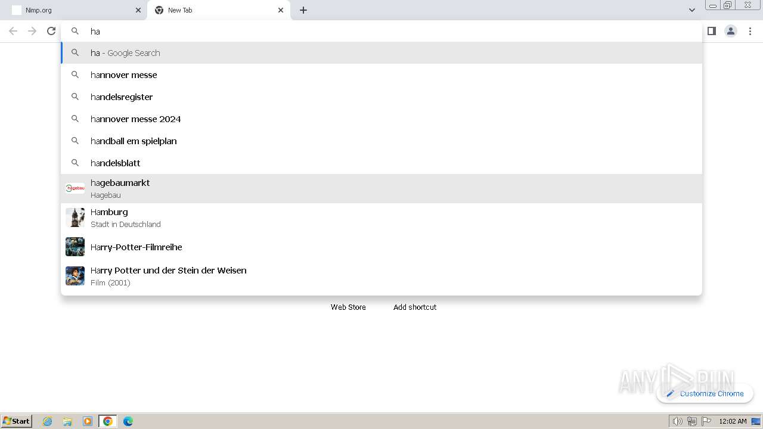Open the hagebaumarkt Hagebau suggestion
Image resolution: width=763 pixels, height=429 pixels.
pyautogui.click(x=381, y=188)
